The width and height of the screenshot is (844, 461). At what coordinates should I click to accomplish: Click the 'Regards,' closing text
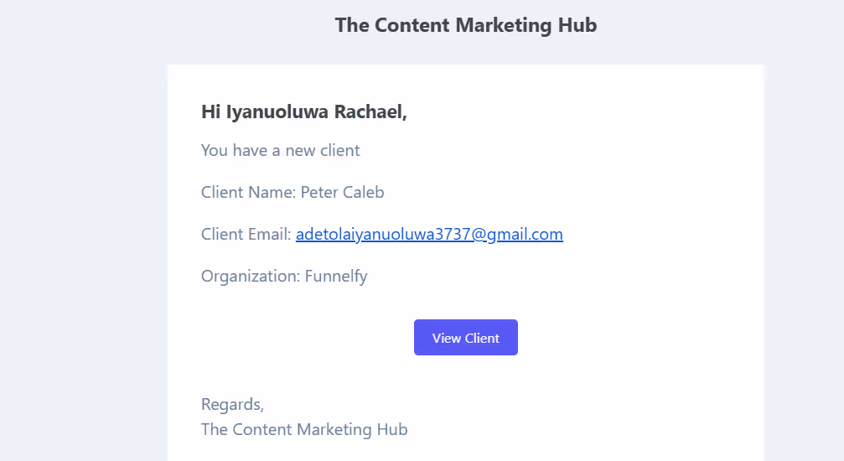point(232,405)
